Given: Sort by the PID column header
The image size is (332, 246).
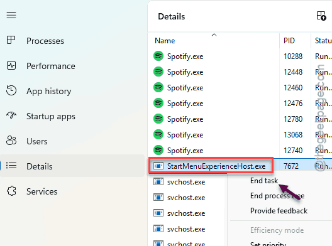Looking at the screenshot, I should pyautogui.click(x=289, y=41).
